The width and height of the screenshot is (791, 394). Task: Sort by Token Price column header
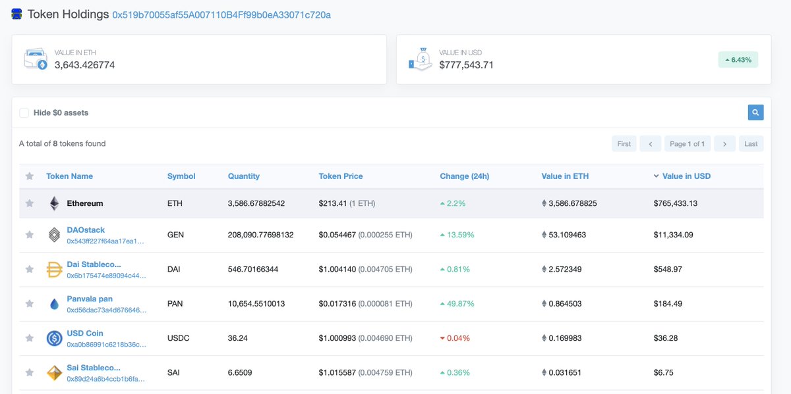coord(341,176)
